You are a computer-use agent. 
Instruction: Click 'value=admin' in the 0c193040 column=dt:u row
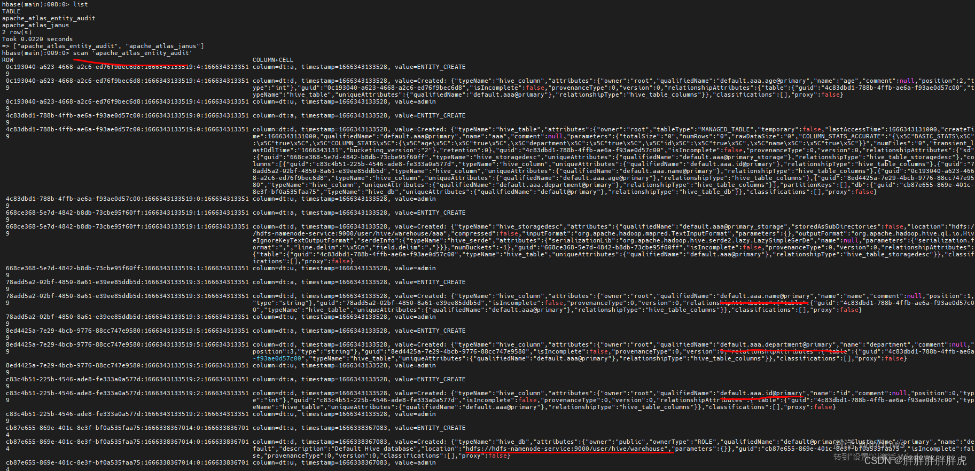(x=415, y=101)
